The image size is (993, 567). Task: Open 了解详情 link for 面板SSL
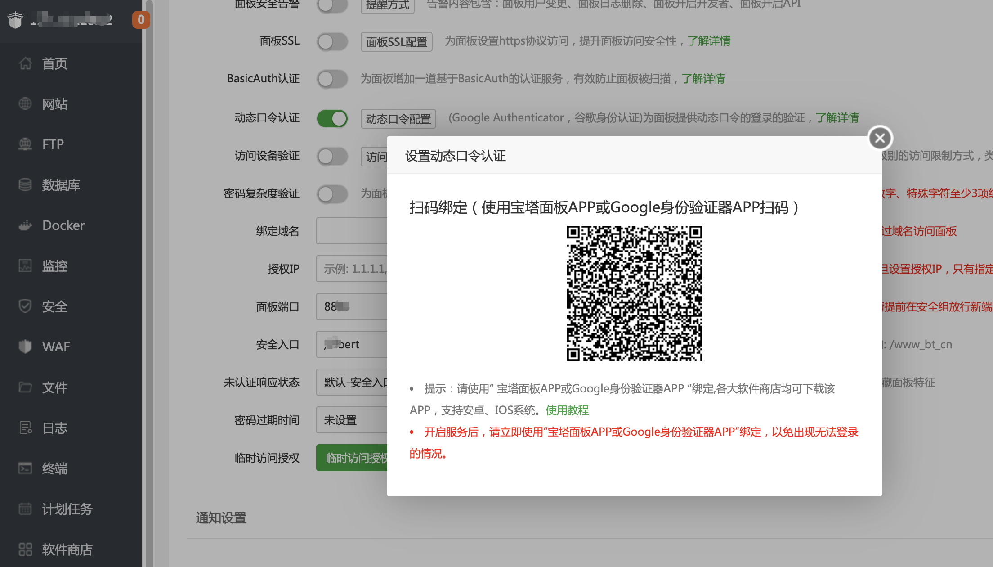click(709, 41)
